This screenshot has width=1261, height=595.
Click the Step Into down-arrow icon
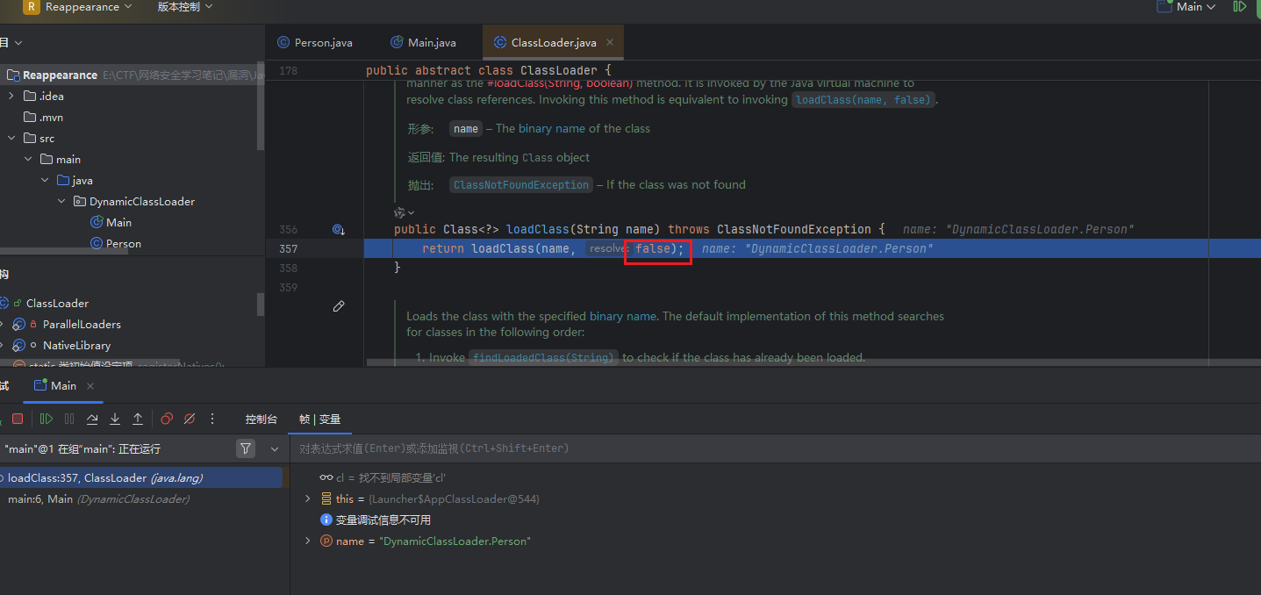coord(115,419)
